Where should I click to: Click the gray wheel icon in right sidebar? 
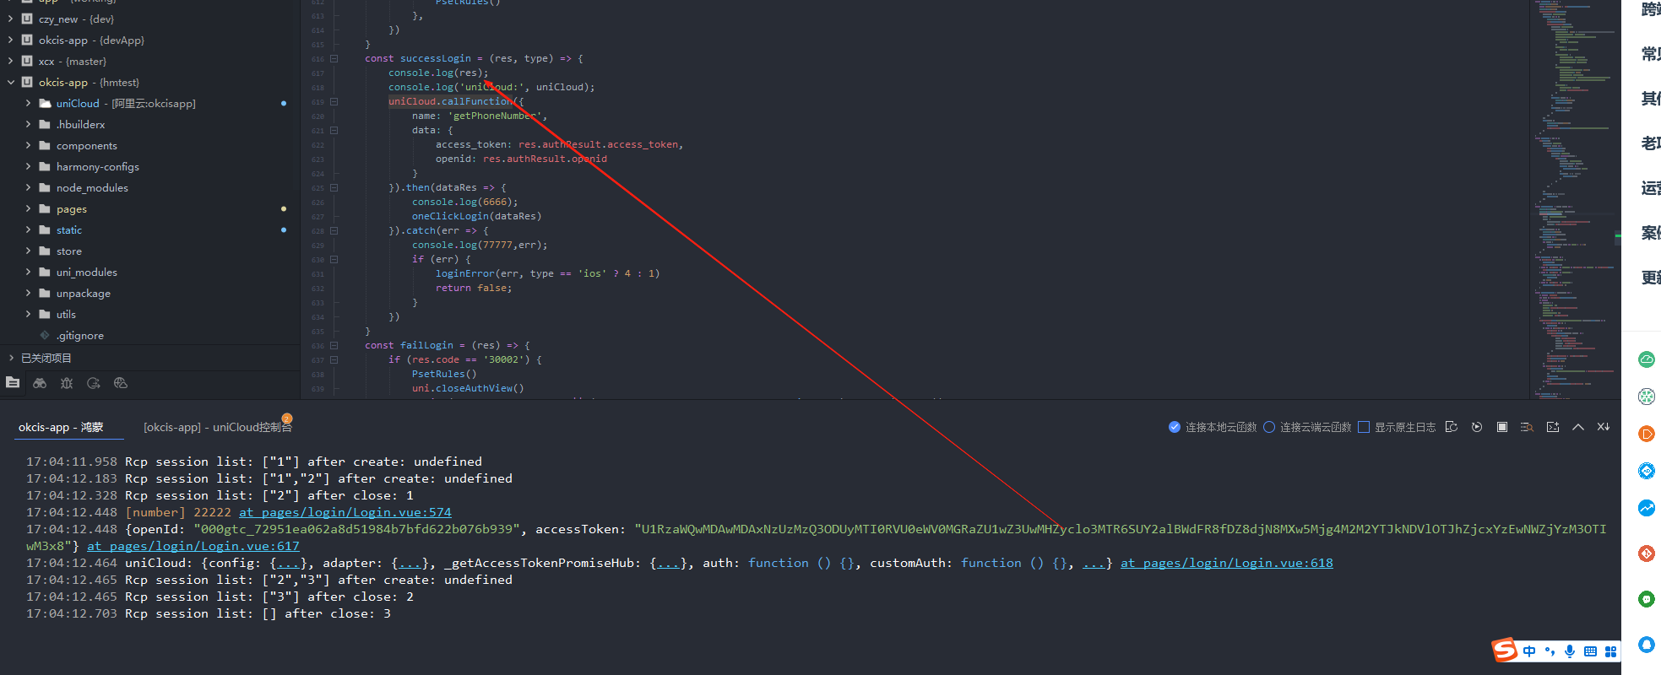pos(1647,397)
